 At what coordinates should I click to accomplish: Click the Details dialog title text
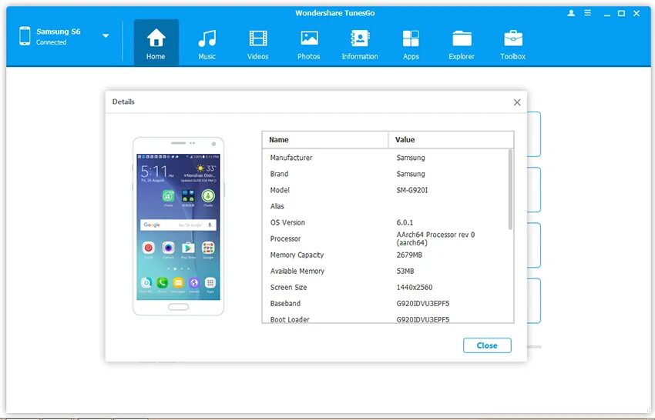point(123,102)
